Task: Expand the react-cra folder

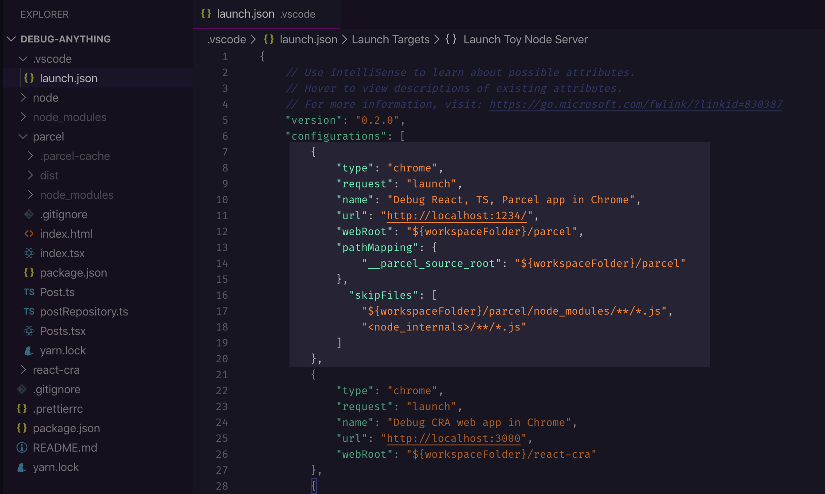Action: [23, 370]
